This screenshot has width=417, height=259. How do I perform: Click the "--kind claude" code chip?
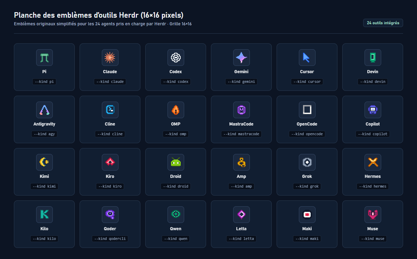pos(110,82)
